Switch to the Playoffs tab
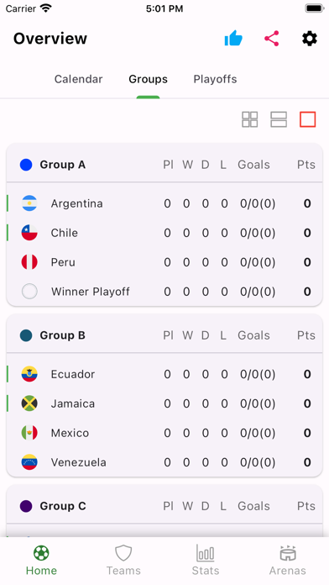 pyautogui.click(x=215, y=79)
